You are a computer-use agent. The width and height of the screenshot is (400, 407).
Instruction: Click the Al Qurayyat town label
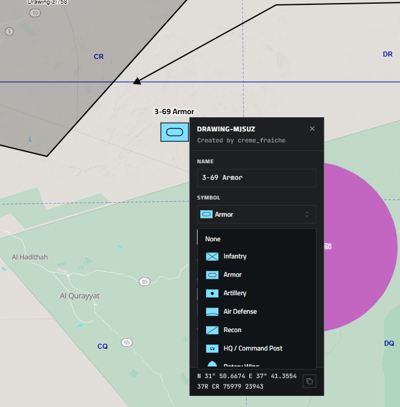pos(80,296)
